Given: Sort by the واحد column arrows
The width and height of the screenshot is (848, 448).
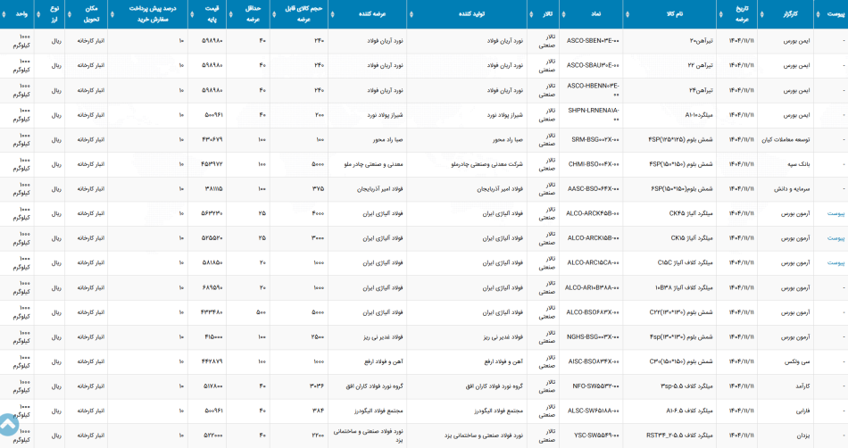Looking at the screenshot, I should coord(4,14).
